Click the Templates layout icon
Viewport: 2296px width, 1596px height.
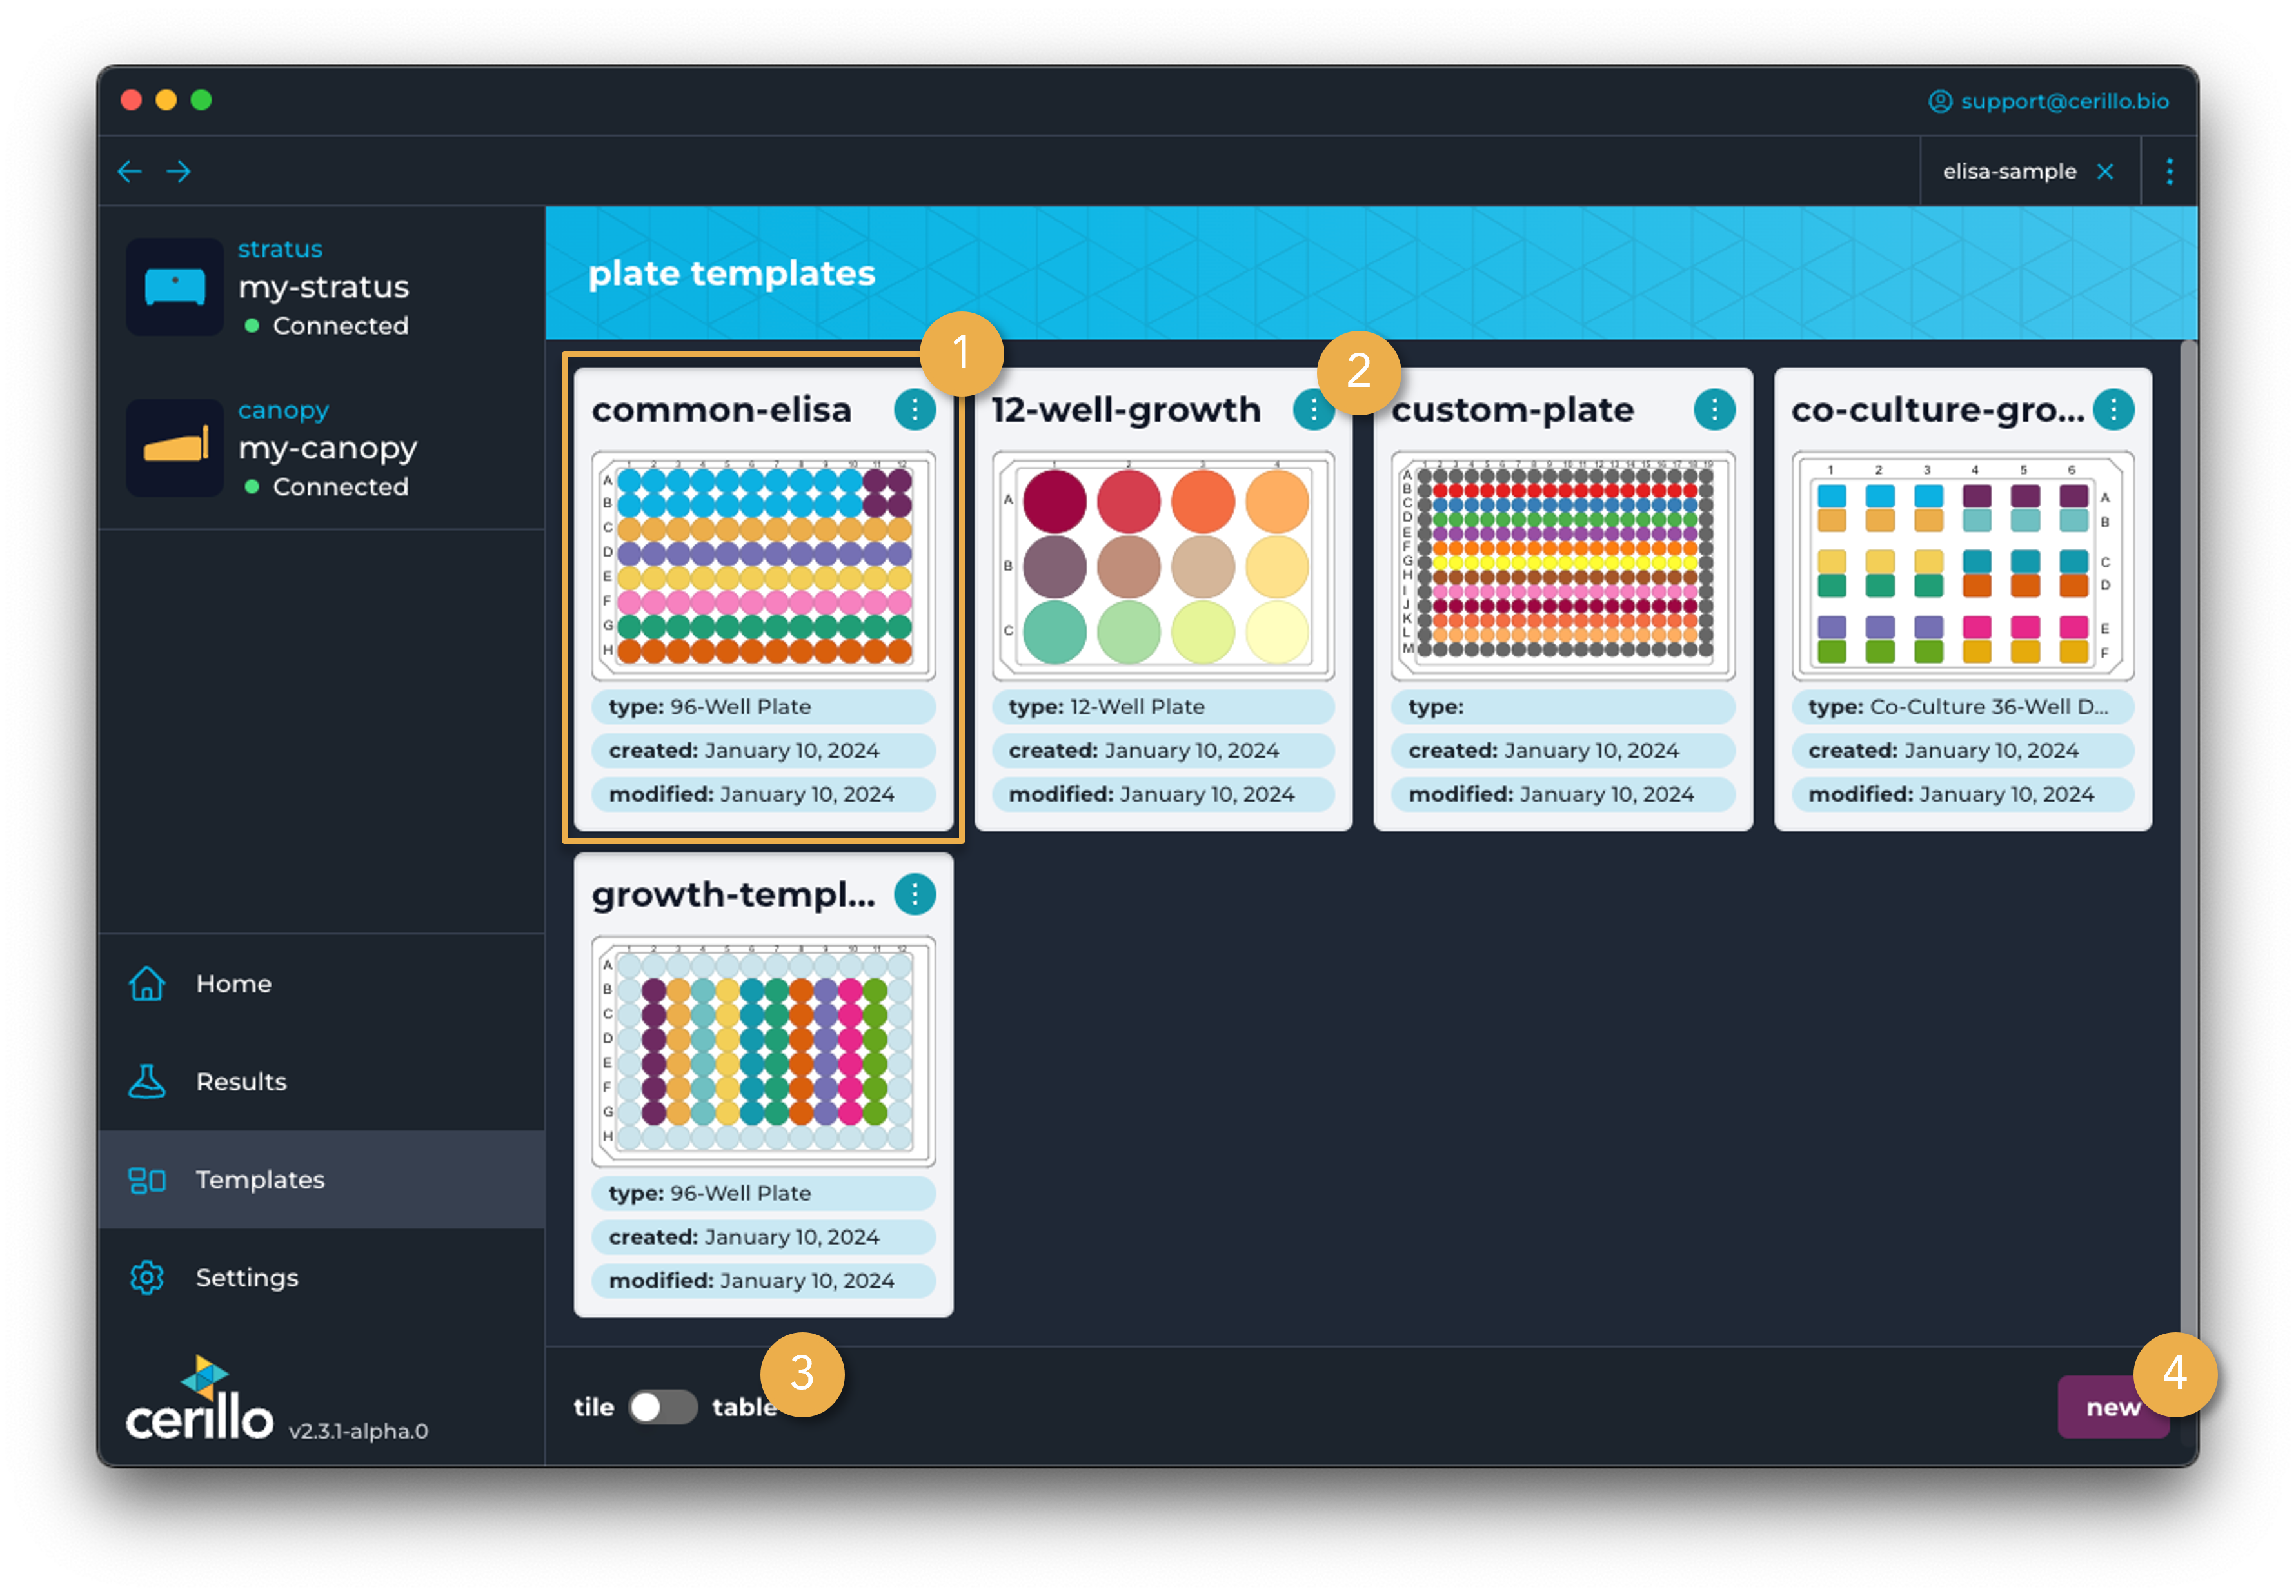pyautogui.click(x=147, y=1180)
